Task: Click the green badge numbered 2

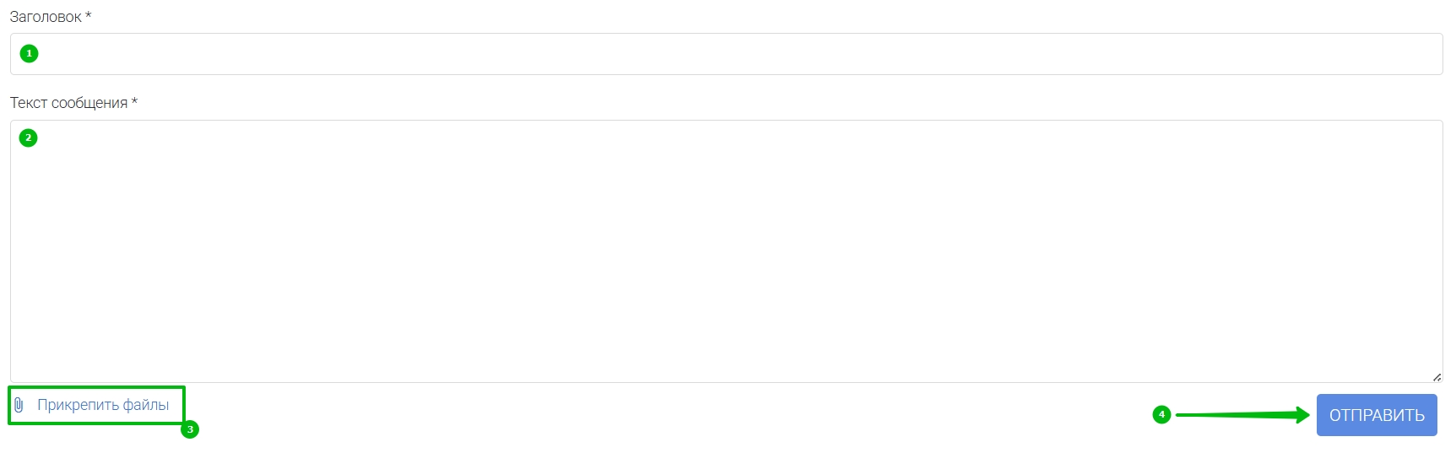Action: click(x=28, y=138)
